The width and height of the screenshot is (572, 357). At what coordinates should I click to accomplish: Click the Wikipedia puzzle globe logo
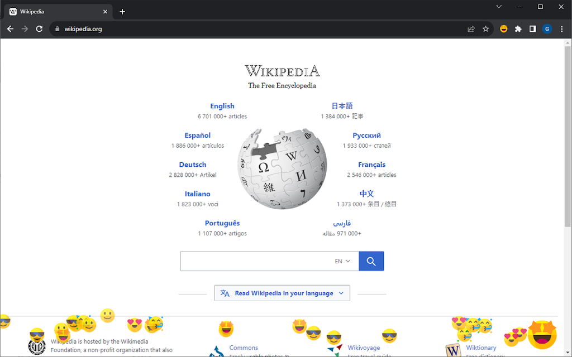tap(282, 168)
